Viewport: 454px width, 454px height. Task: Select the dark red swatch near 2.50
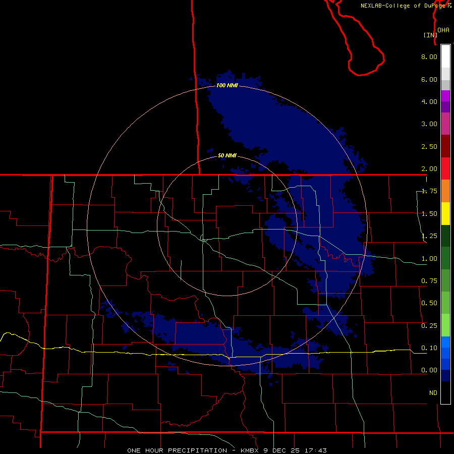(x=445, y=146)
